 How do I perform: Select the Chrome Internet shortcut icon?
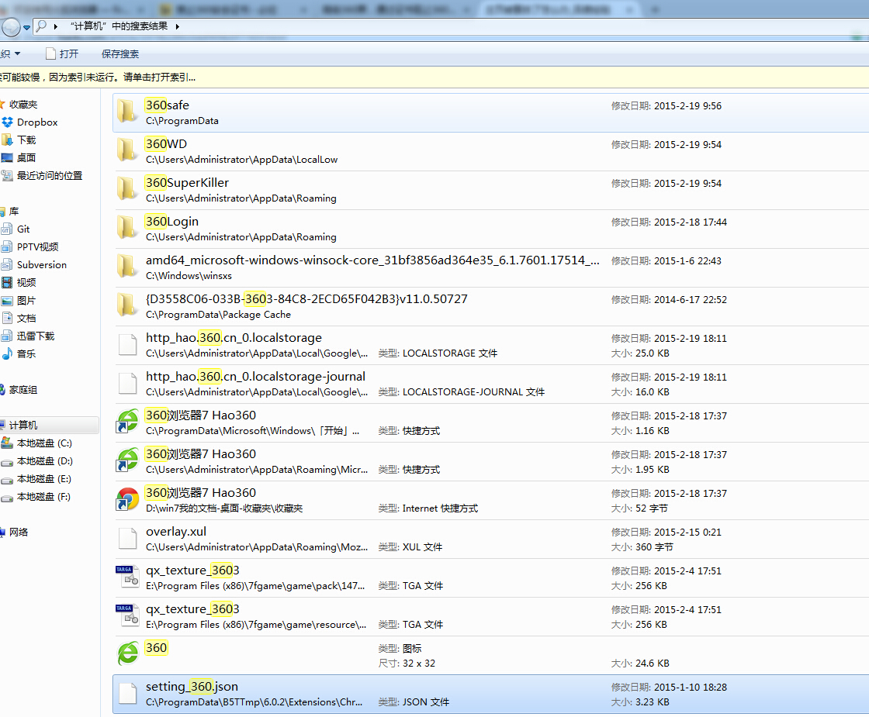[x=127, y=499]
